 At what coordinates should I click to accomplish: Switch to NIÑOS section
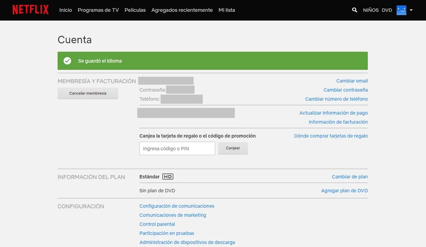tap(371, 10)
